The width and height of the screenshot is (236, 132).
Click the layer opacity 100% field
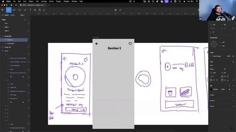click(x=228, y=56)
